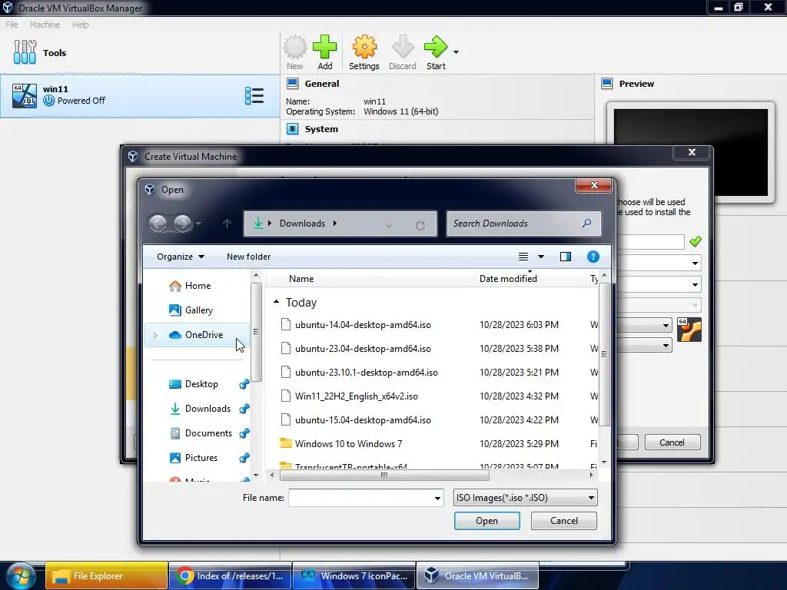Click the Start green arrow icon

tap(435, 47)
